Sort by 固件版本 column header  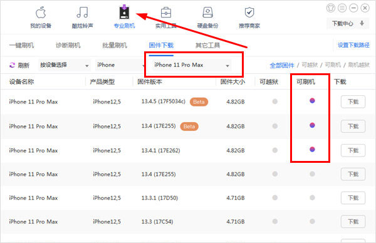(150, 81)
